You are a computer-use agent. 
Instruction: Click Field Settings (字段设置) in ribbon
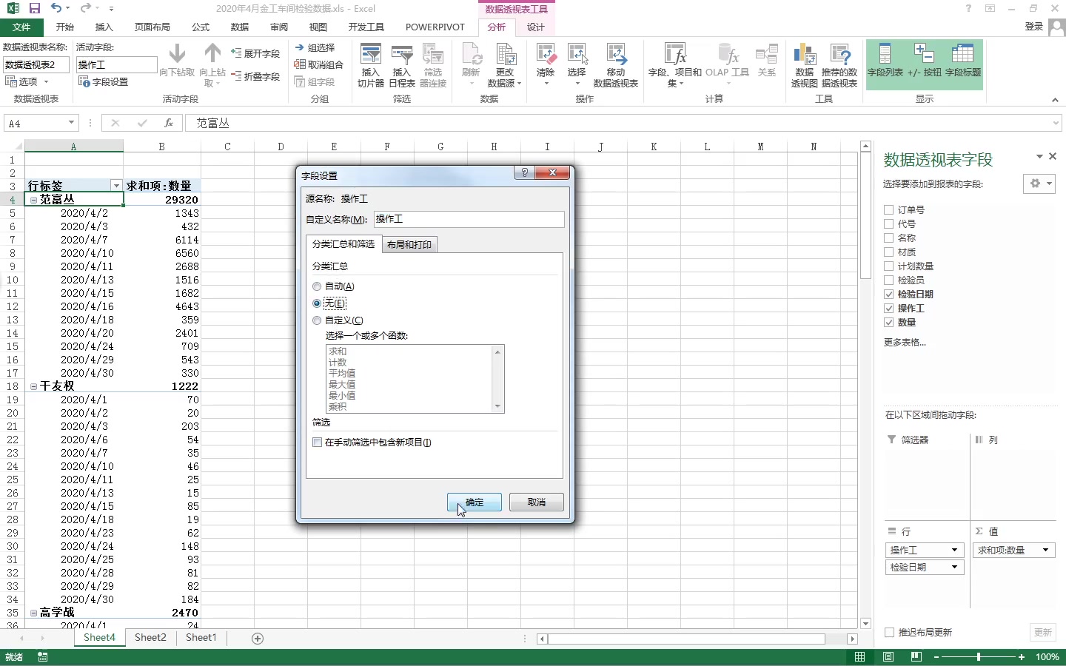point(103,81)
